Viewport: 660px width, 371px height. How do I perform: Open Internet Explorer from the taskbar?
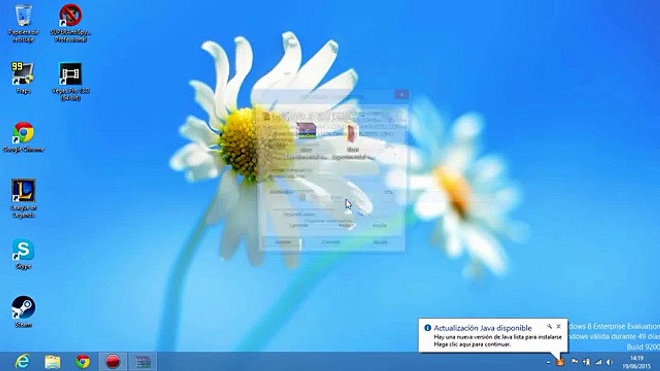(x=22, y=362)
